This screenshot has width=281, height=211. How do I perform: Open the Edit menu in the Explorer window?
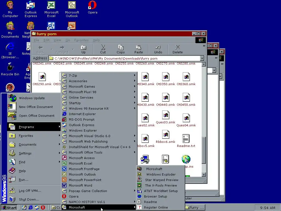point(46,40)
